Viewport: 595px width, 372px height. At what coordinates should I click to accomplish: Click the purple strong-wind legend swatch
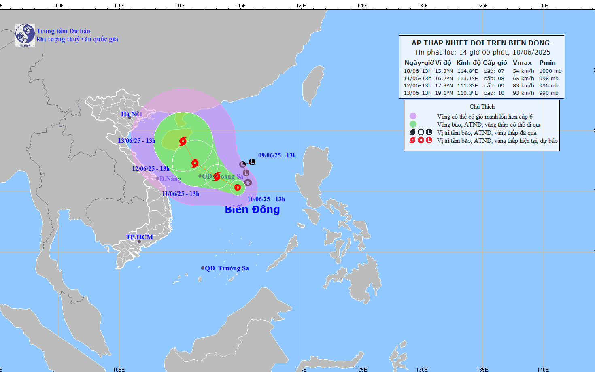click(x=413, y=116)
